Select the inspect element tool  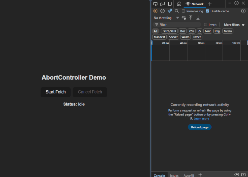(155, 4)
